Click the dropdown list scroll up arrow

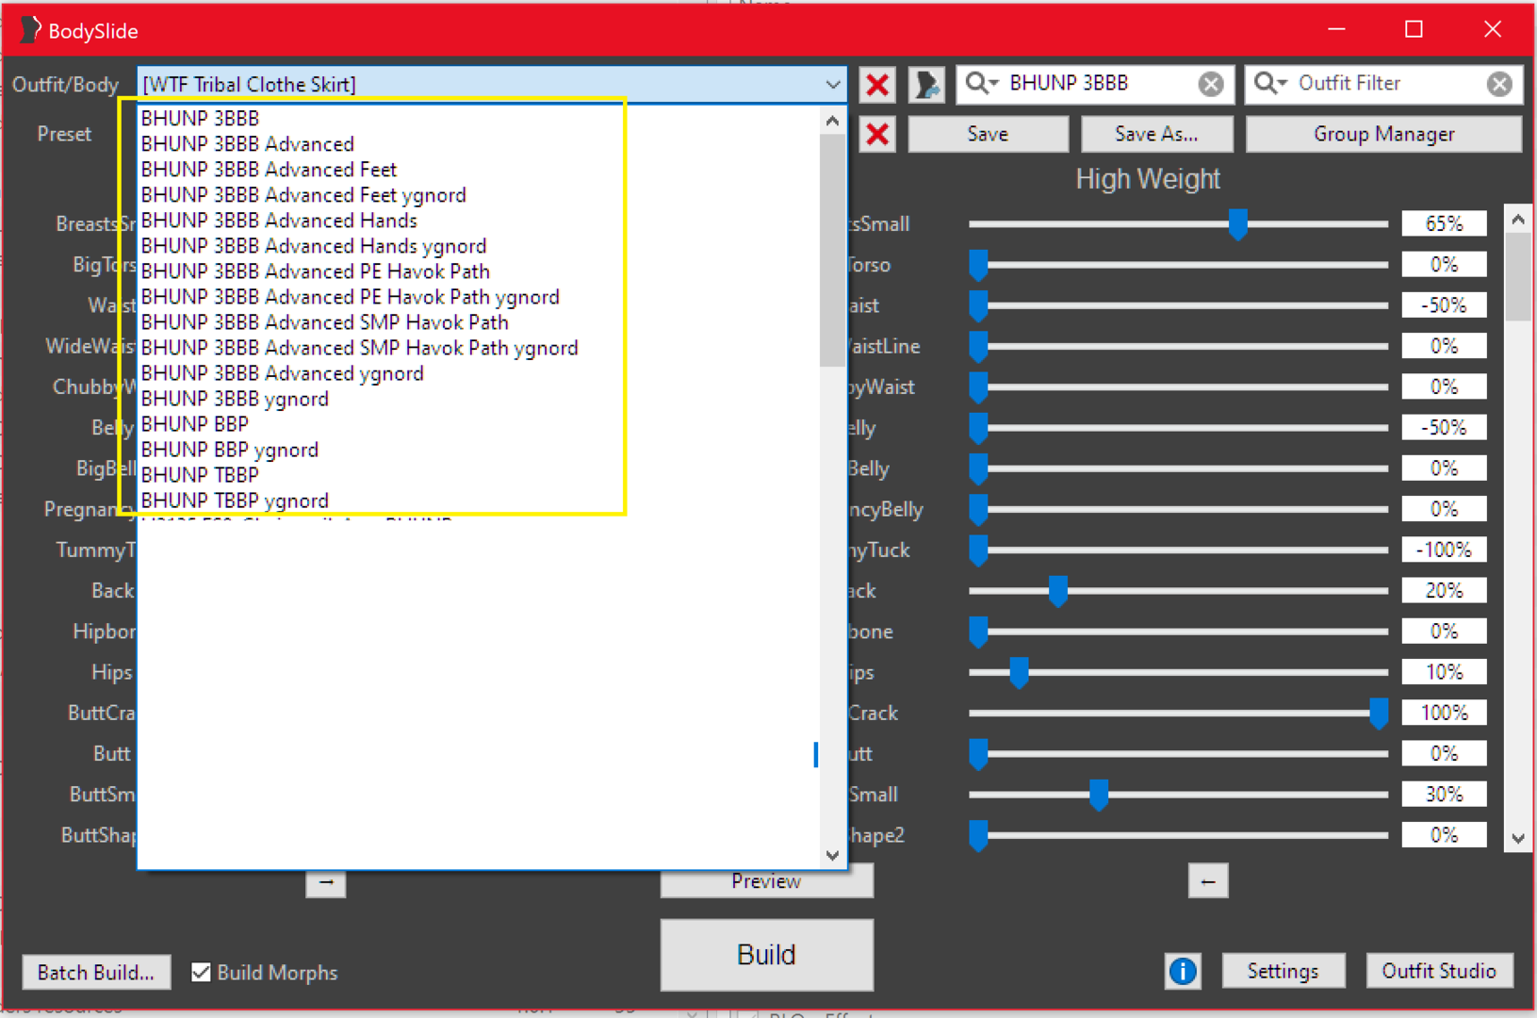point(832,121)
